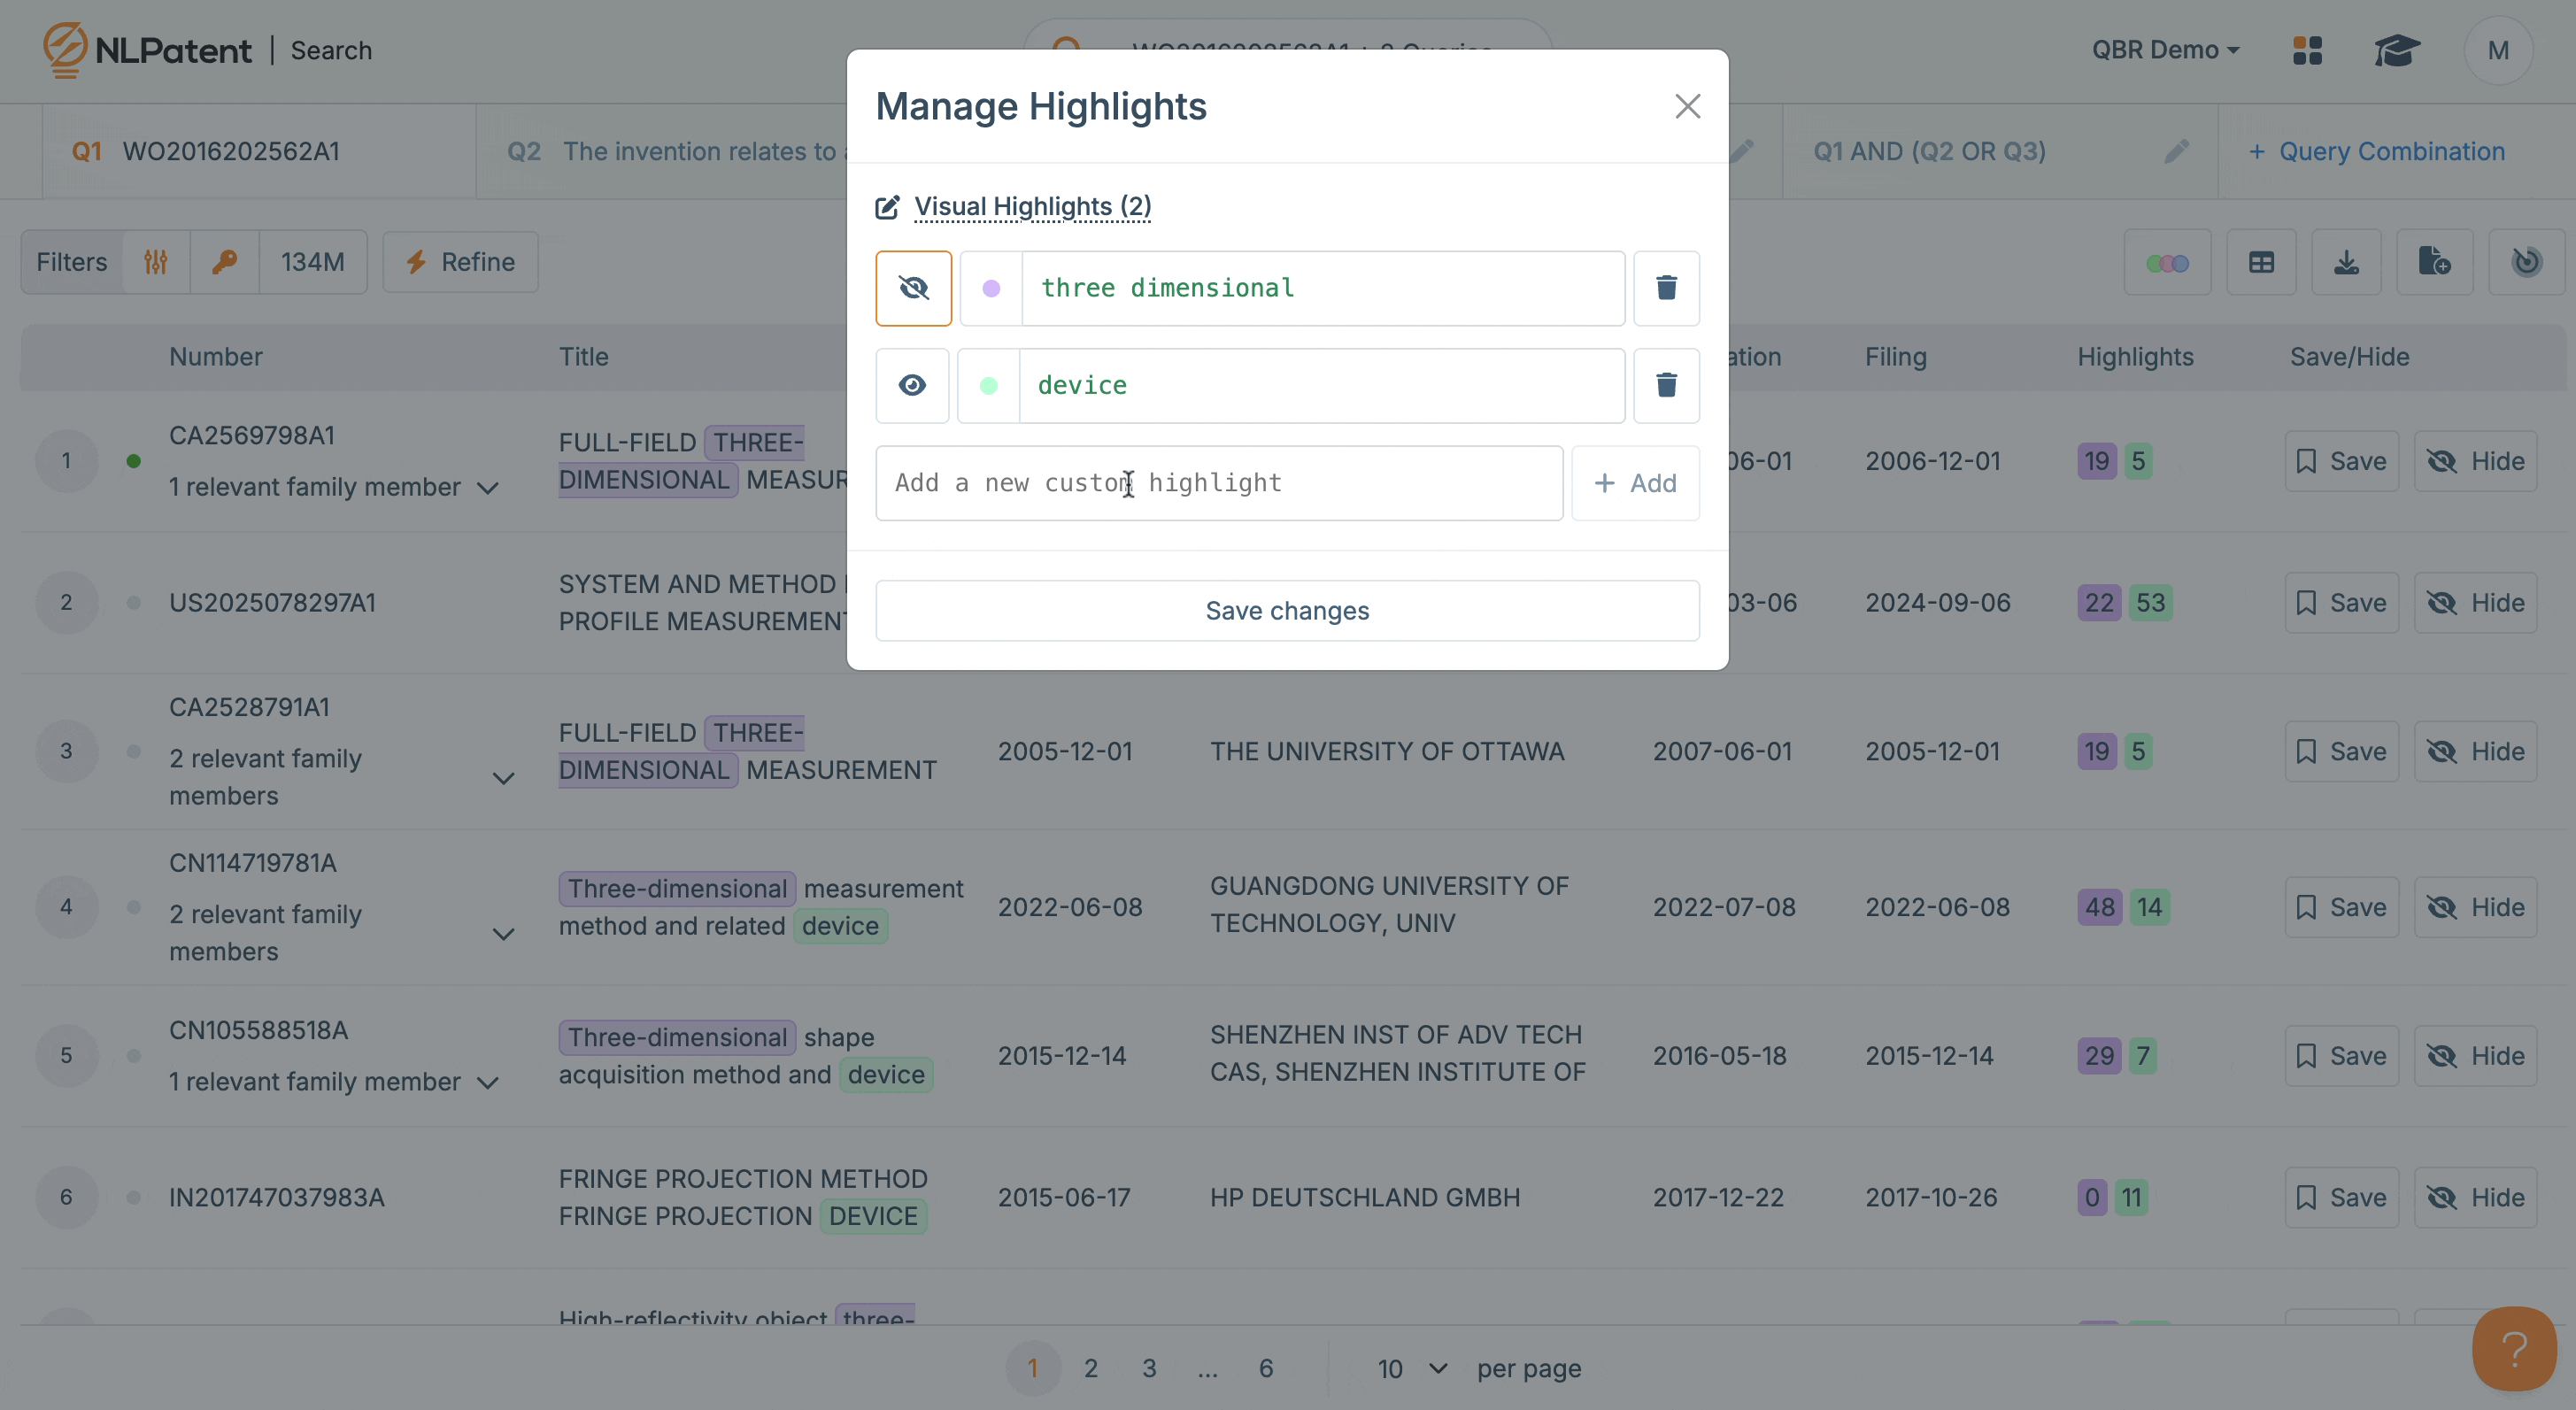Click the edit icon beside Visual Highlights
Screen dimensions: 2576x1410
(887, 207)
